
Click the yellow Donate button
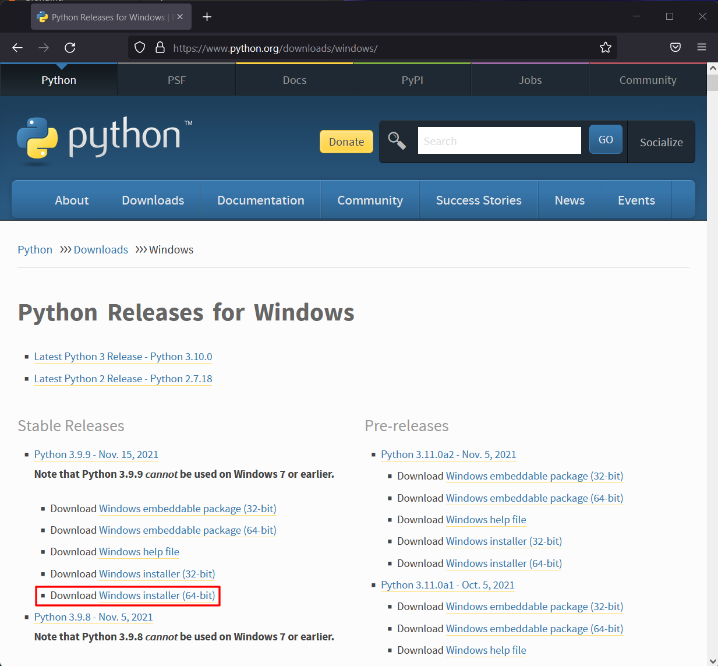pos(346,142)
